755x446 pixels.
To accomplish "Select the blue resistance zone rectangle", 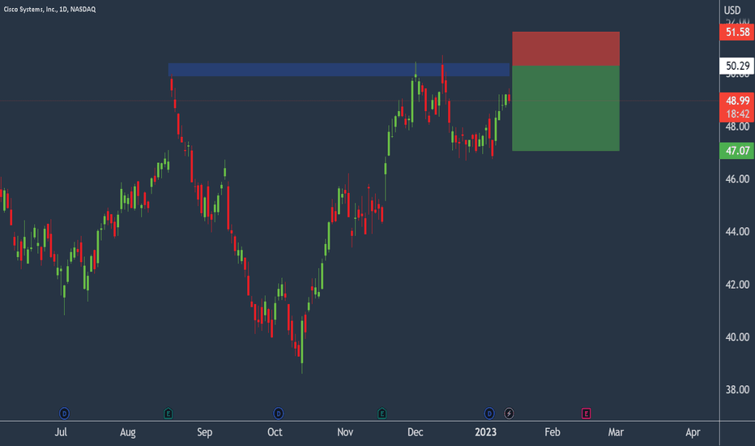I will pos(339,70).
